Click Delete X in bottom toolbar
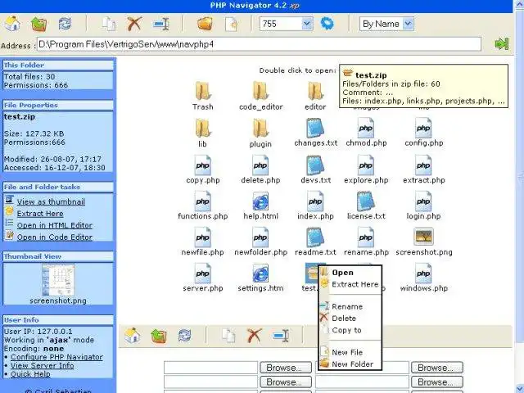This screenshot has height=393, width=524. 255,336
